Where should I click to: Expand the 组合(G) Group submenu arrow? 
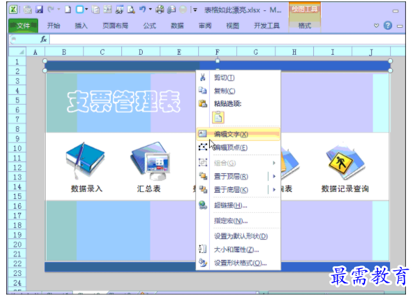pyautogui.click(x=274, y=163)
